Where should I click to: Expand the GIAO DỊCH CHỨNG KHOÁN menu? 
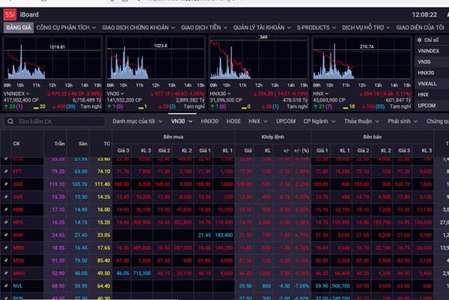(x=138, y=28)
